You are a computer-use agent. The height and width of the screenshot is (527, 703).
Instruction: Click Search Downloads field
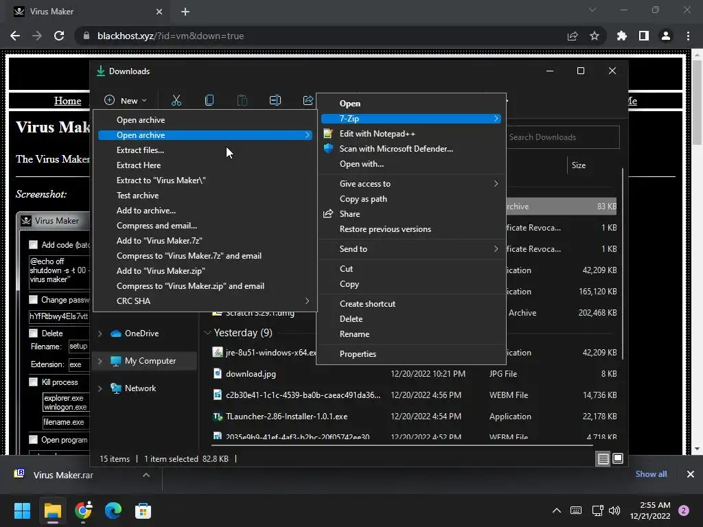pos(563,137)
